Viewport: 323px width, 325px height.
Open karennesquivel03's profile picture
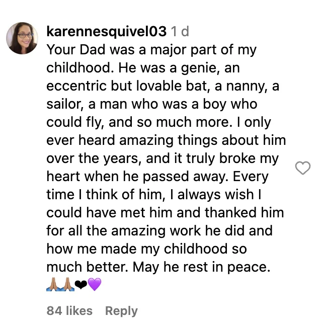point(23,39)
